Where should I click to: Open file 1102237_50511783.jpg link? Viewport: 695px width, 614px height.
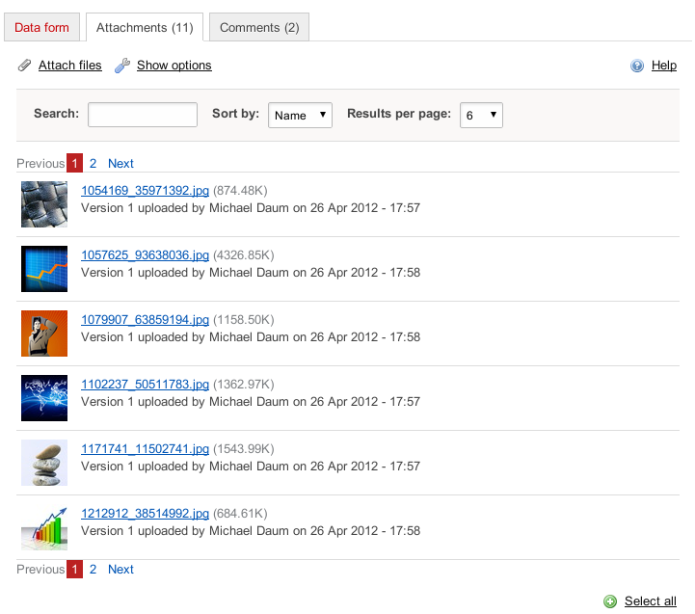[x=145, y=385]
